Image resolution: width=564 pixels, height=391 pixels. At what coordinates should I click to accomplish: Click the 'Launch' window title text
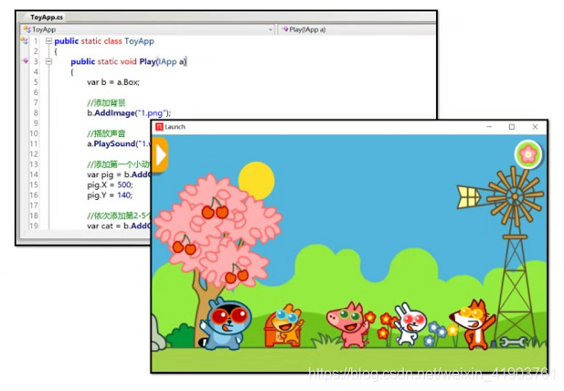(x=175, y=127)
